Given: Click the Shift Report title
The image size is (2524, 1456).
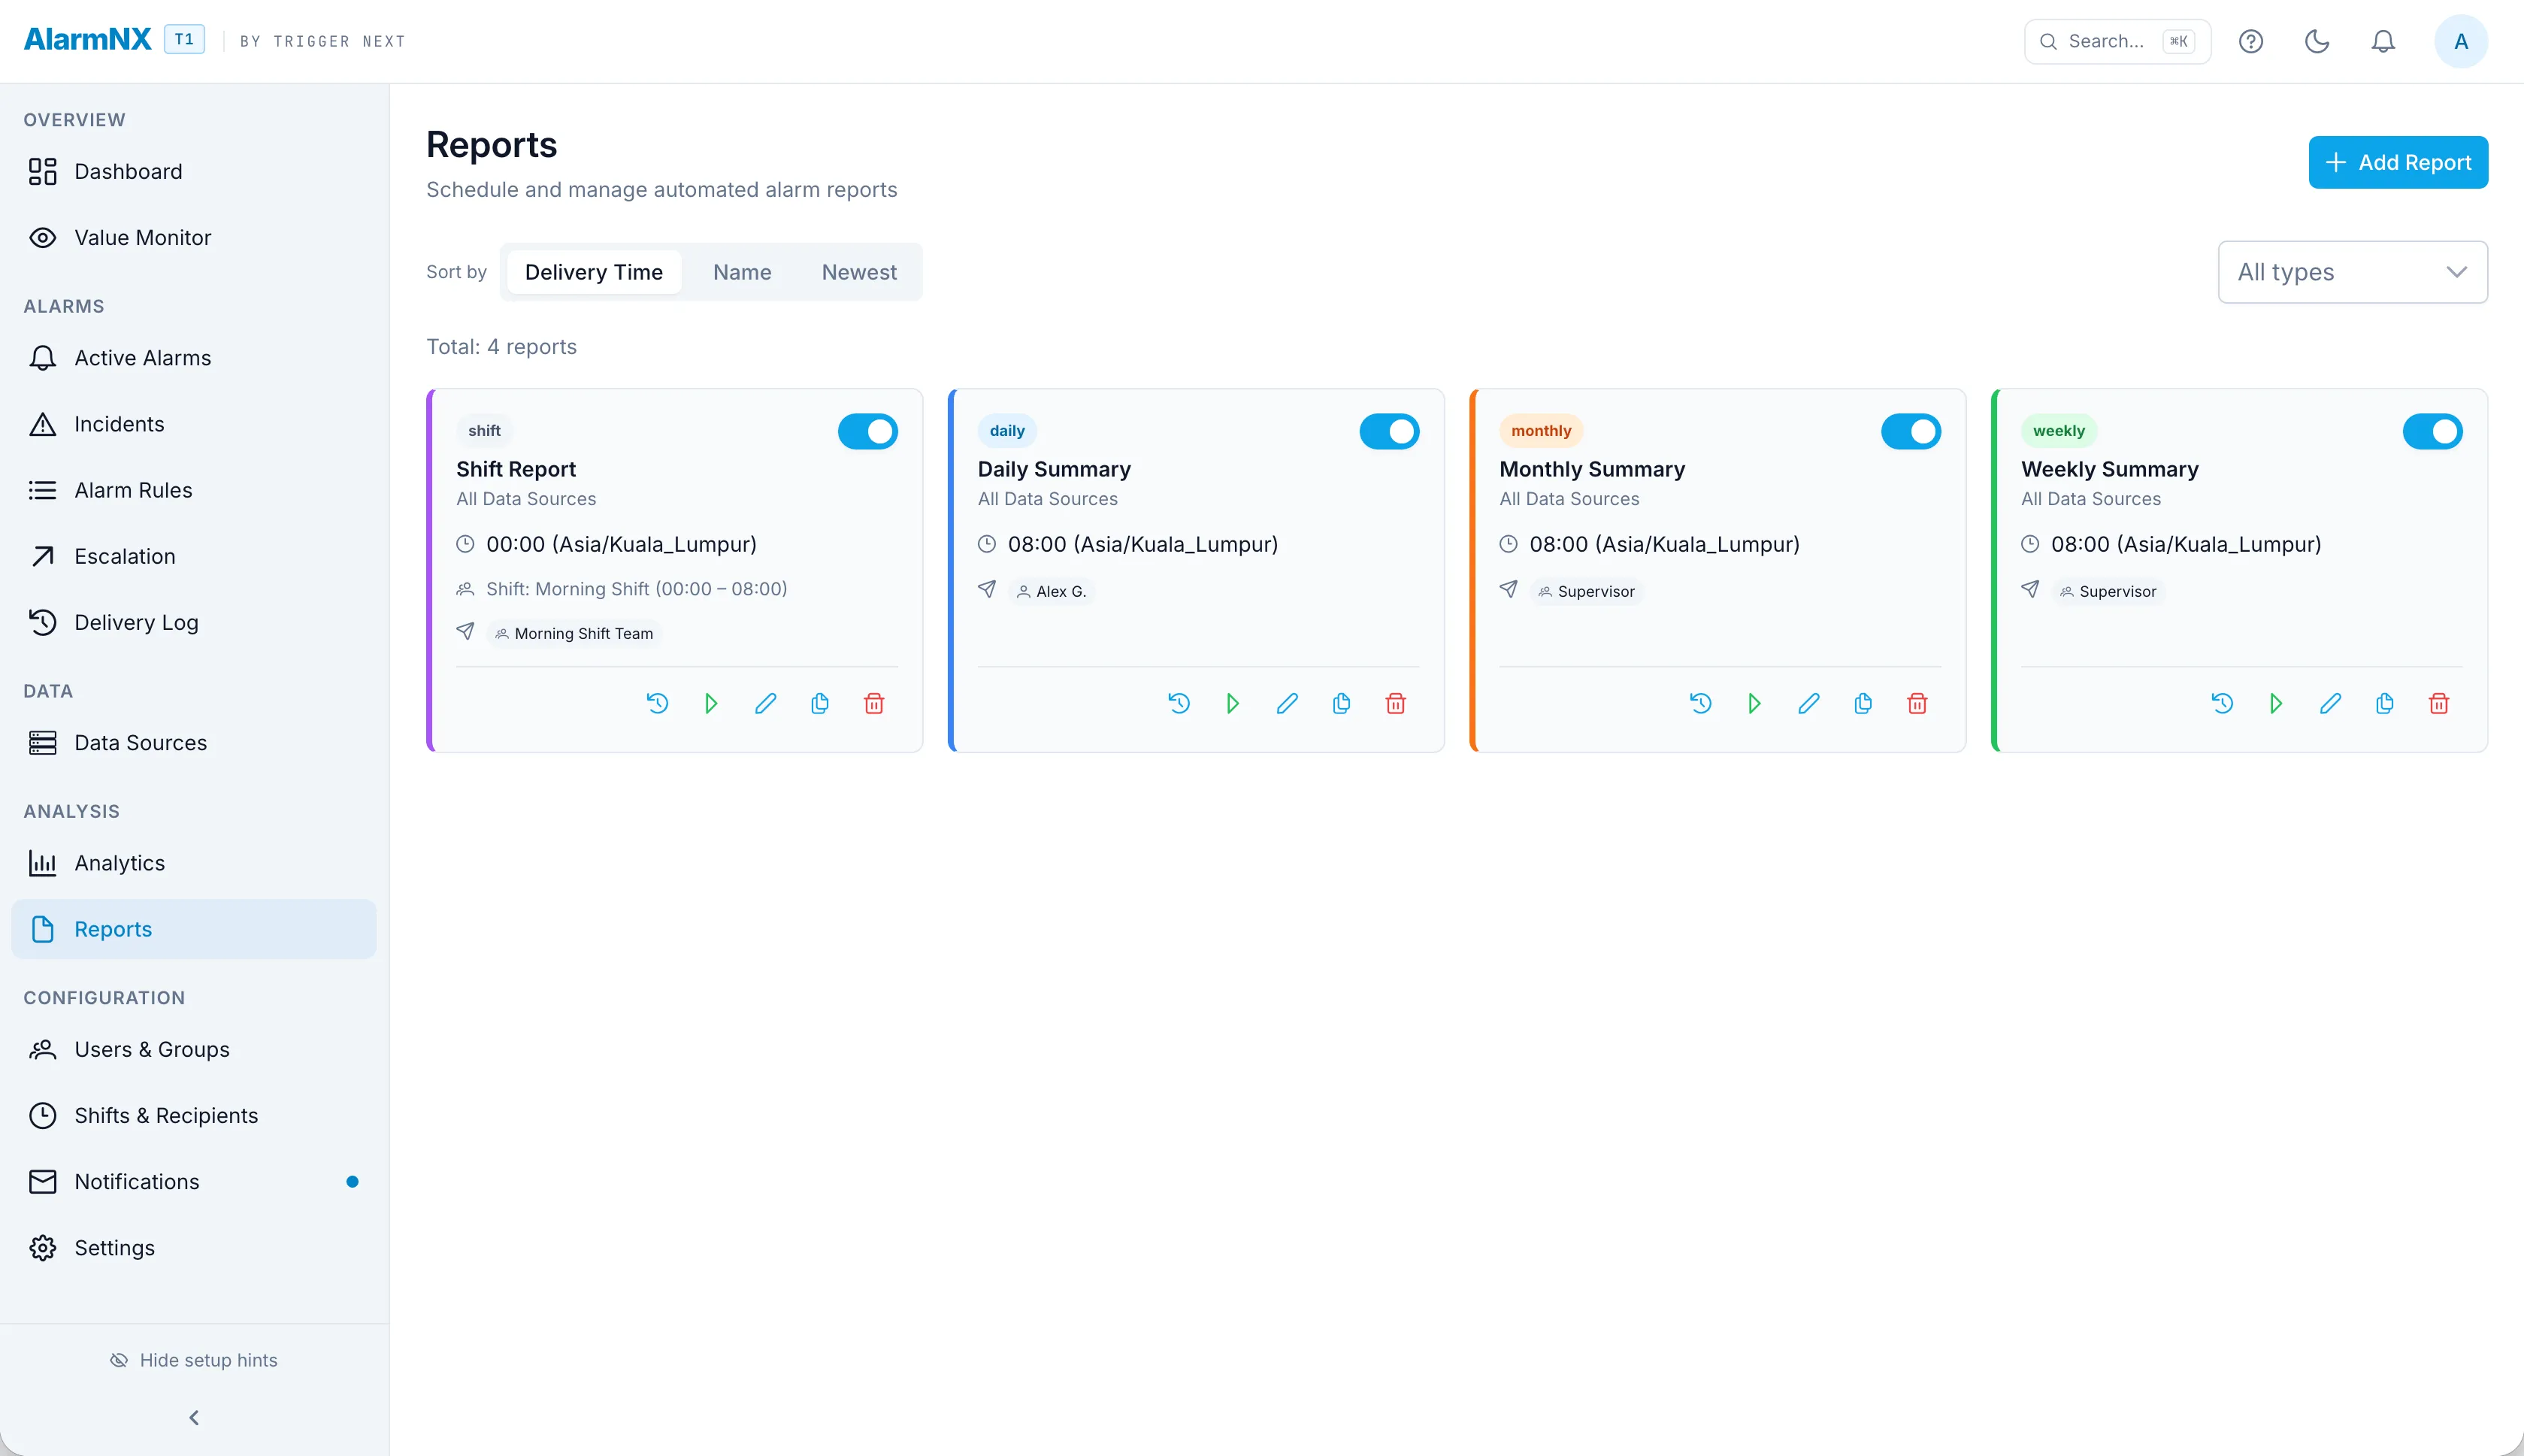Looking at the screenshot, I should pyautogui.click(x=516, y=469).
